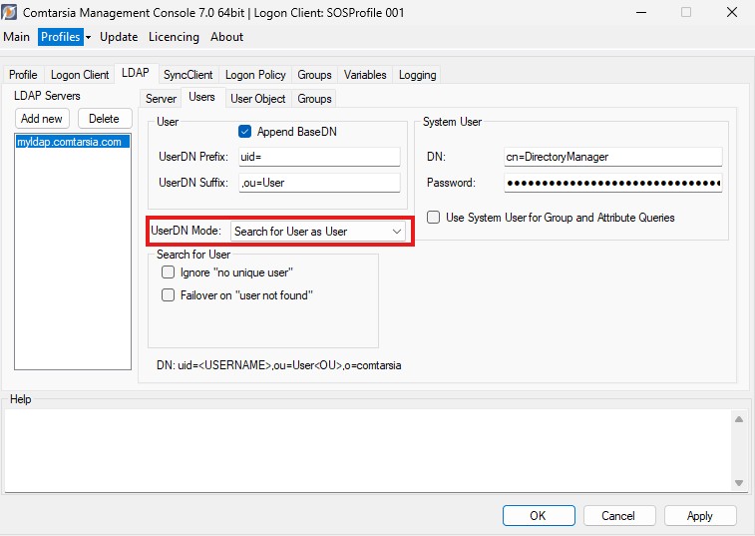The image size is (755, 536).
Task: Click the Help box scrollbar down arrow
Action: pyautogui.click(x=738, y=483)
